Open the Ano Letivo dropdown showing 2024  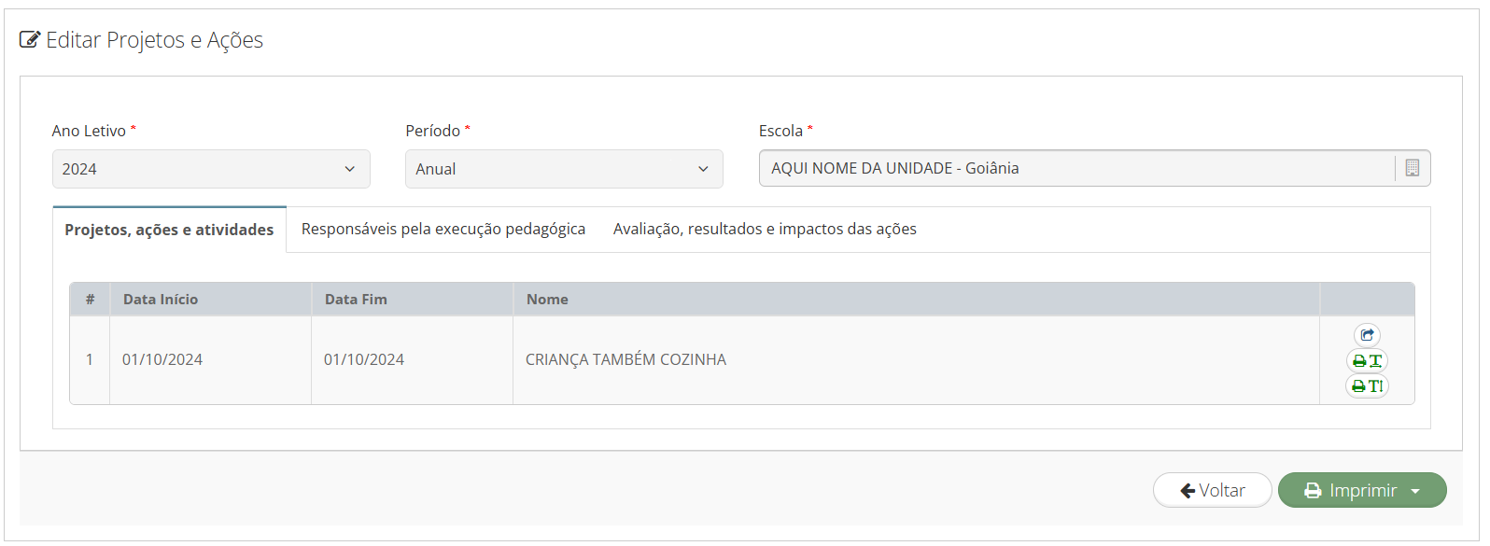click(211, 169)
